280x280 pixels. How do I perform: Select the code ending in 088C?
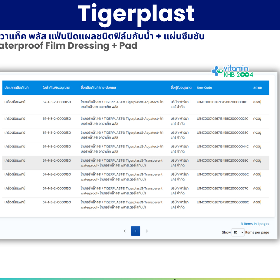[223, 202]
